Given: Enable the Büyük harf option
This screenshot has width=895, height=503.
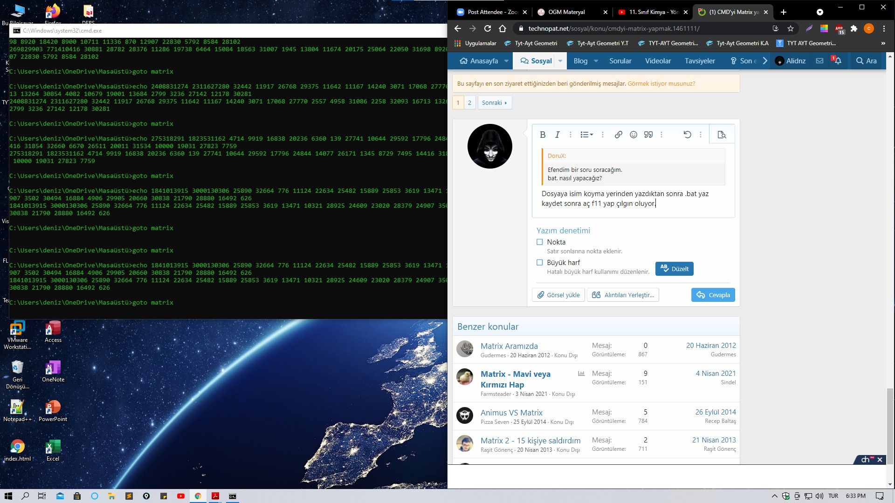Looking at the screenshot, I should [540, 263].
